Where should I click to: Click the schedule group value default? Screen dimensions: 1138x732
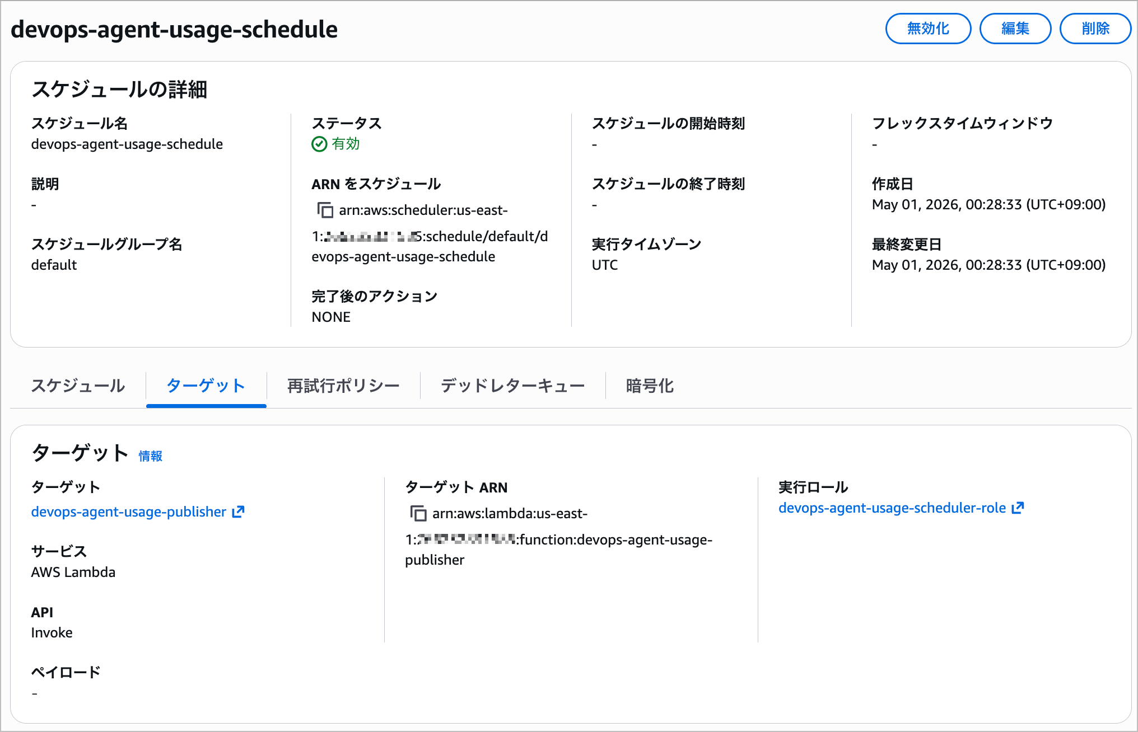point(54,265)
